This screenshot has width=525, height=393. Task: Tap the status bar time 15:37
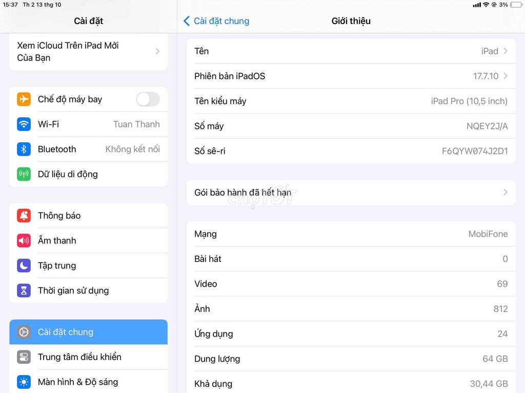pyautogui.click(x=10, y=5)
